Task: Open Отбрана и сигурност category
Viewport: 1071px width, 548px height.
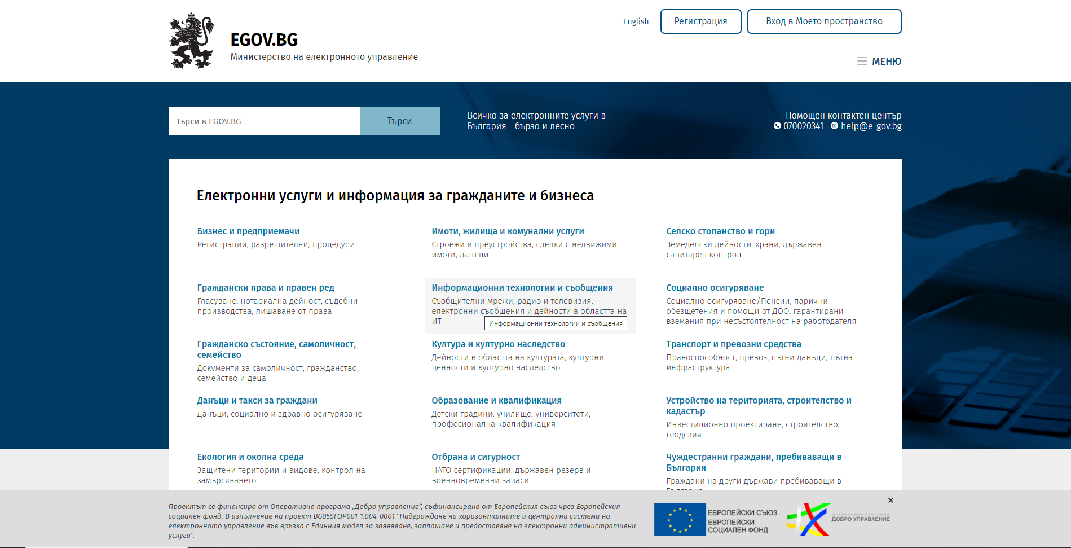Action: point(475,457)
